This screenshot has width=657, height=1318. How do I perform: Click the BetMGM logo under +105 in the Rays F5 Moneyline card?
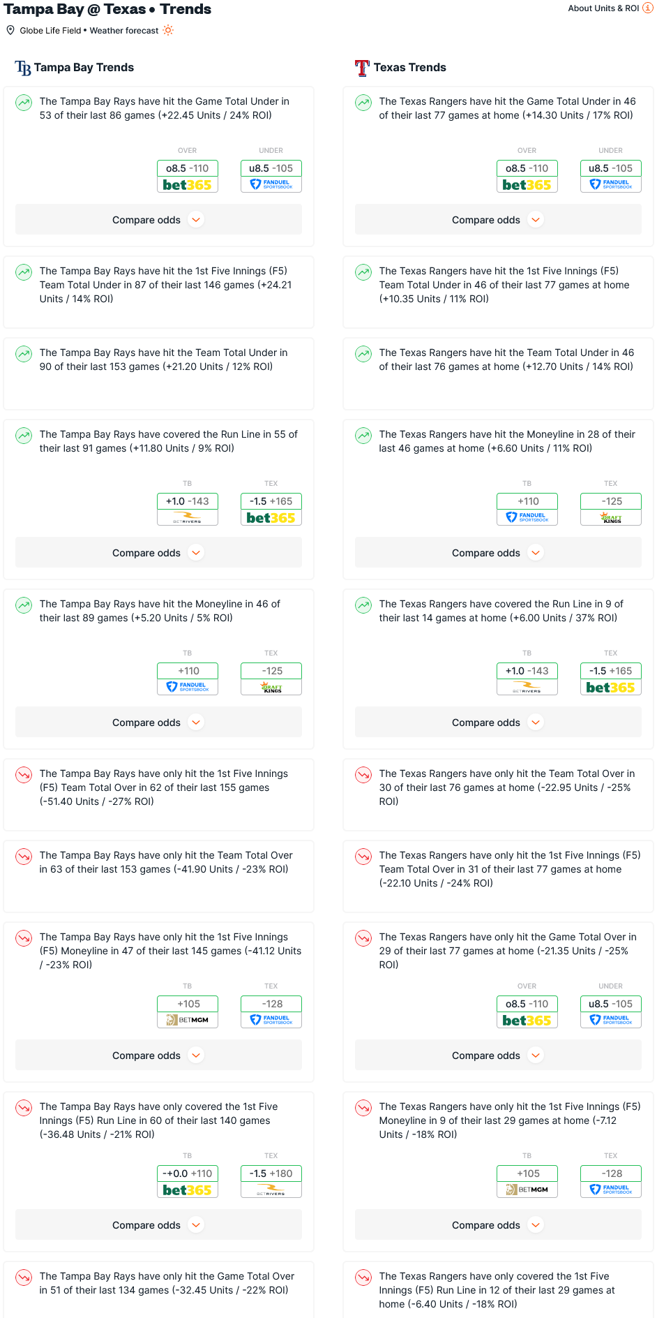[x=188, y=1020]
